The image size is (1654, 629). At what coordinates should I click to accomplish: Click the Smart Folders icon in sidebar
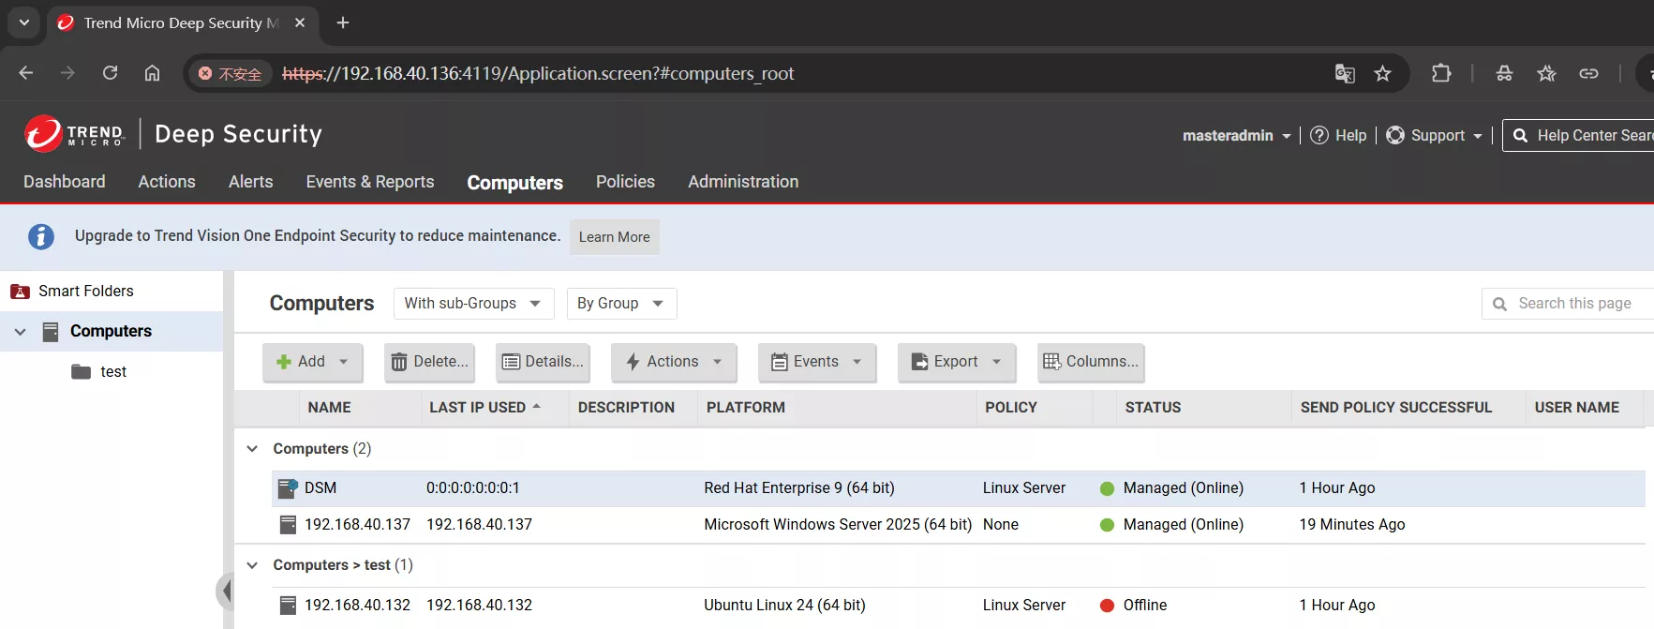point(20,292)
